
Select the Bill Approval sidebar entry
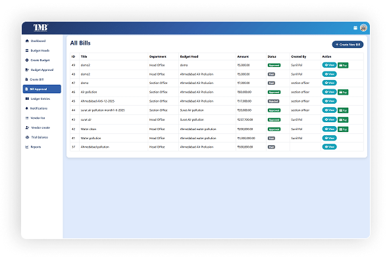(x=42, y=89)
